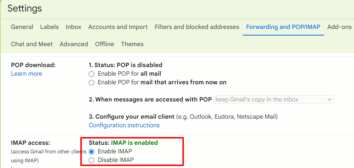Switch to the Inbox tab

[73, 27]
